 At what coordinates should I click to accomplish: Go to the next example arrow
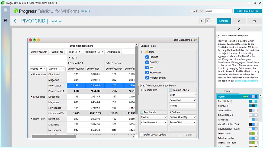pyautogui.click(x=208, y=21)
